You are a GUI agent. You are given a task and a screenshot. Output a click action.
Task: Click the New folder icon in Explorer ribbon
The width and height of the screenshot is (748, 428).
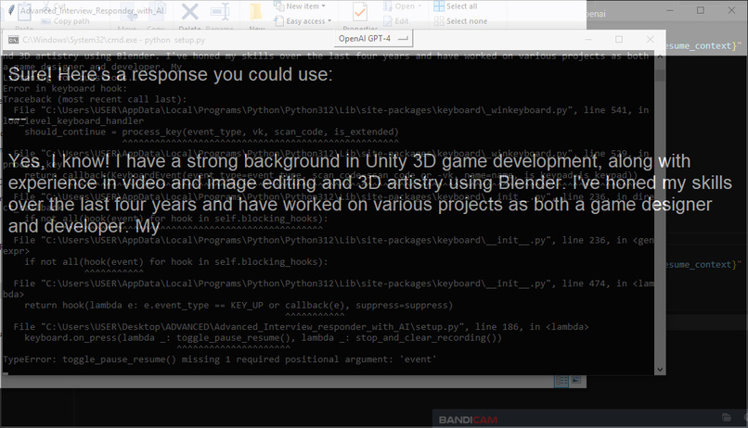tap(257, 12)
